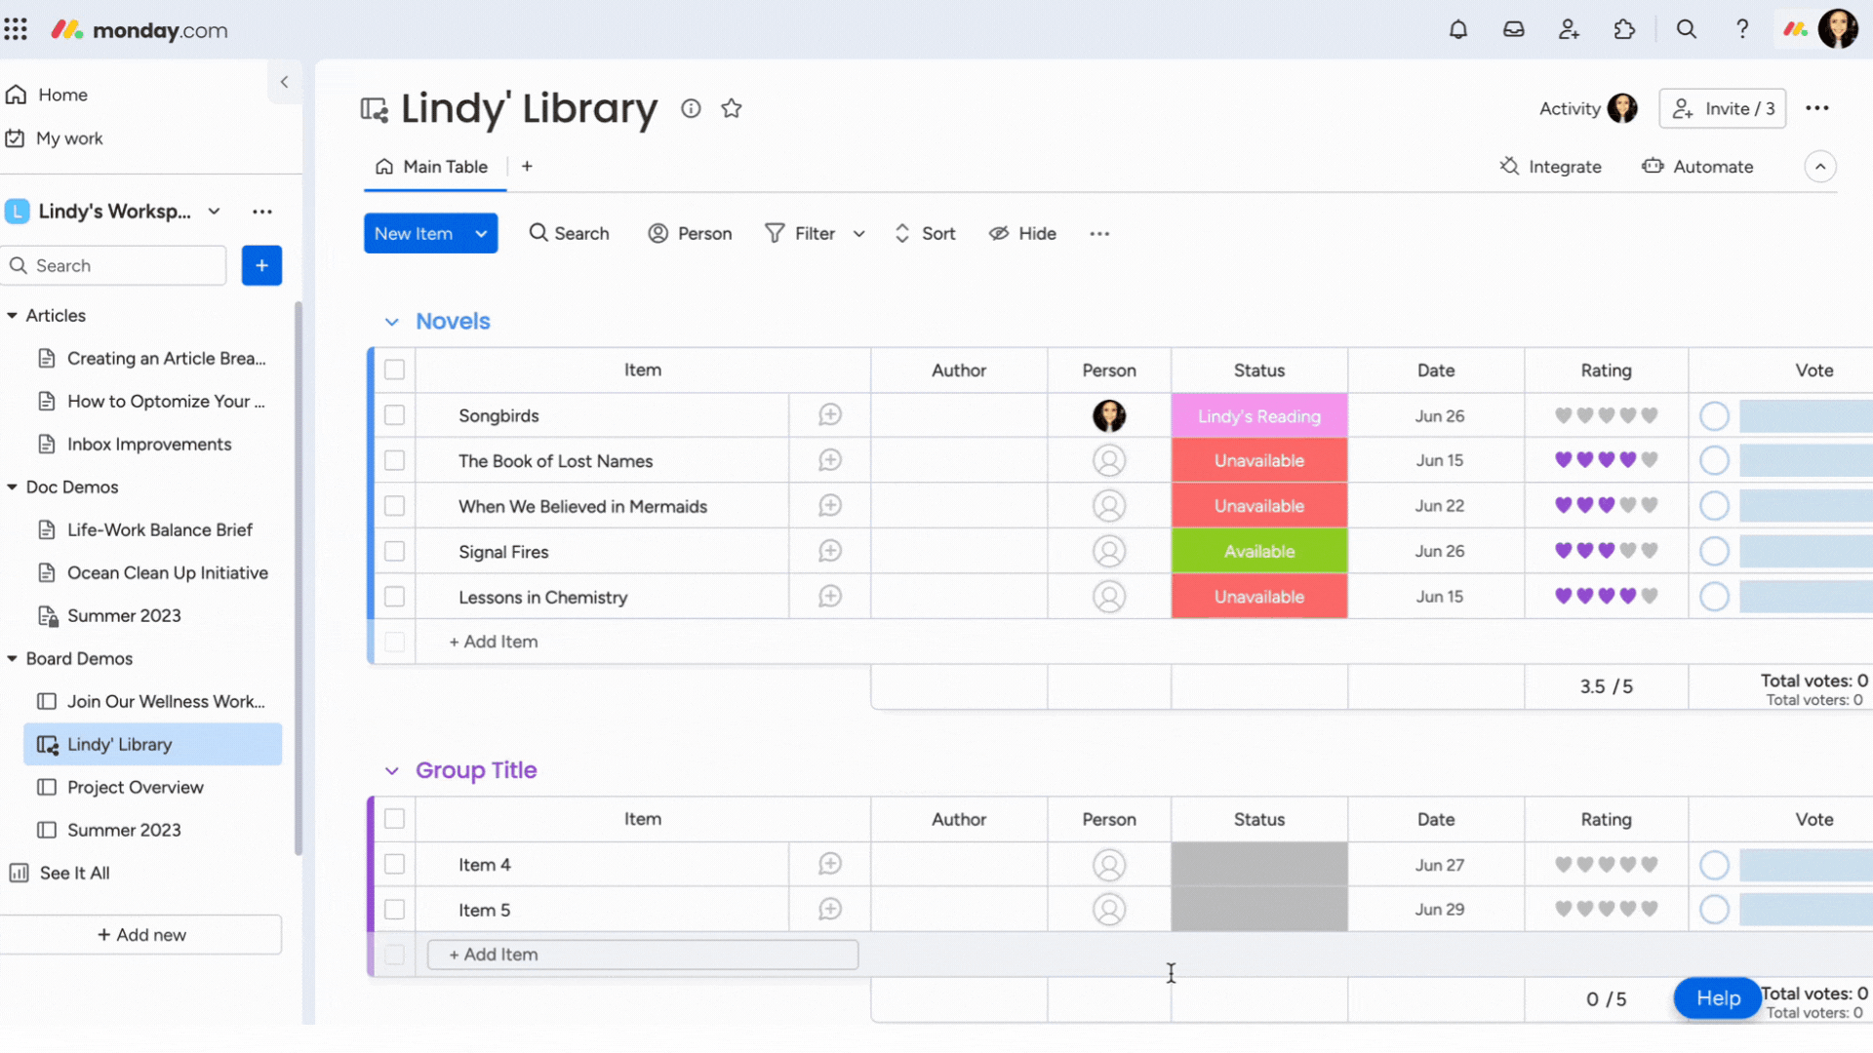This screenshot has width=1873, height=1053.
Task: Collapse the Novels group chevron
Action: (x=392, y=322)
